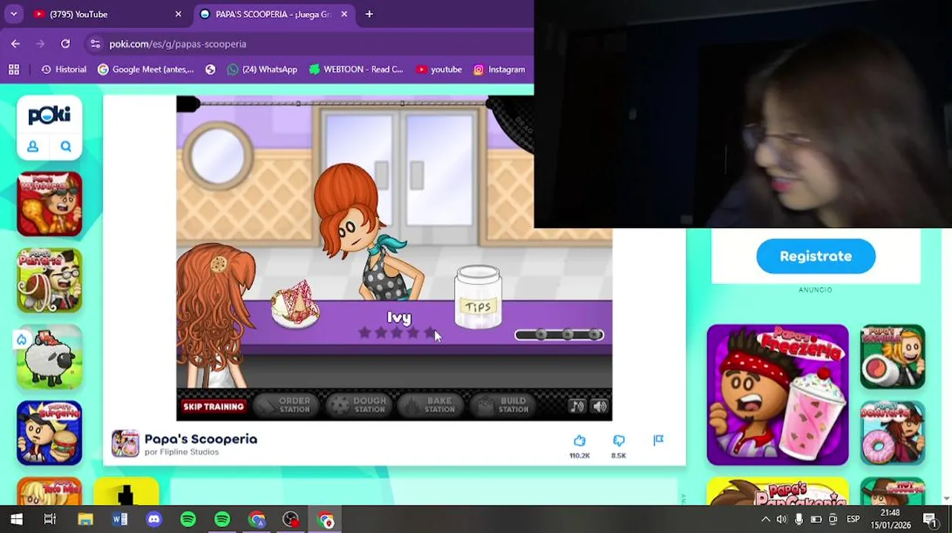
Task: Open a new browser tab
Action: (369, 14)
